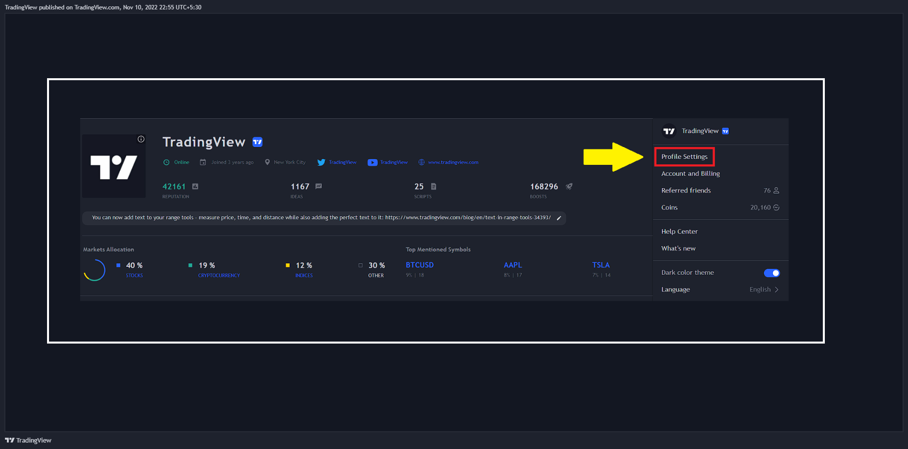Viewport: 908px width, 449px height.
Task: Select the Coins menu entry
Action: coord(720,207)
